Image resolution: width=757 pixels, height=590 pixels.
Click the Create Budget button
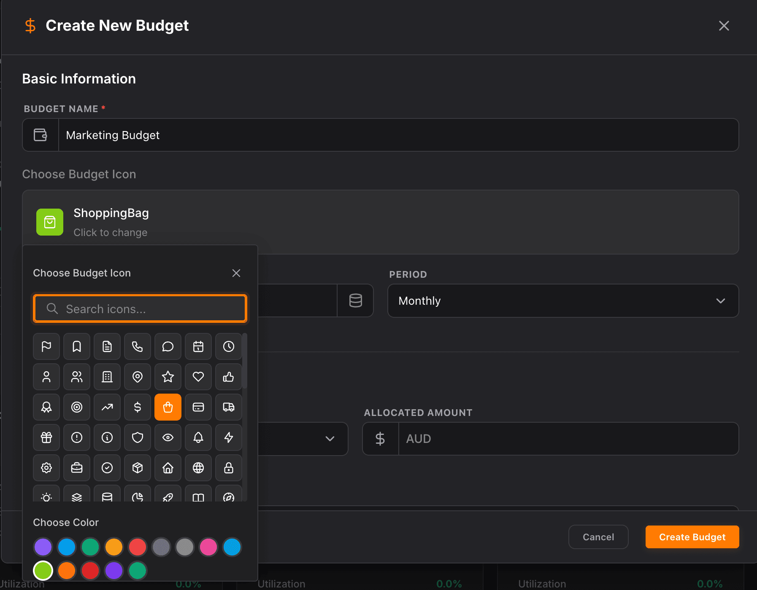(692, 537)
